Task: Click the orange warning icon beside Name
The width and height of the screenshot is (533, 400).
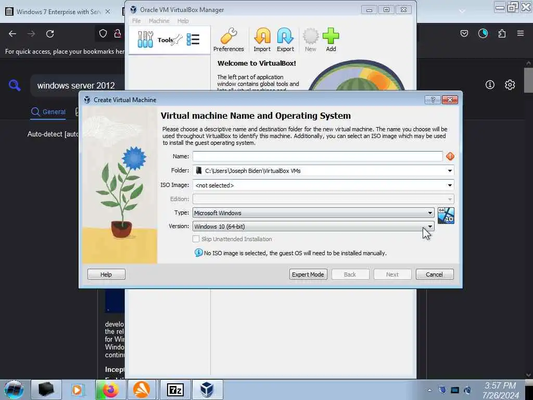Action: click(450, 156)
